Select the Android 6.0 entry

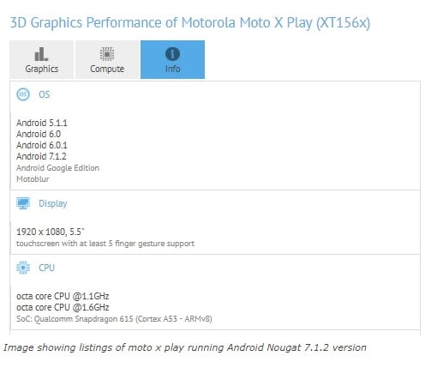(39, 134)
